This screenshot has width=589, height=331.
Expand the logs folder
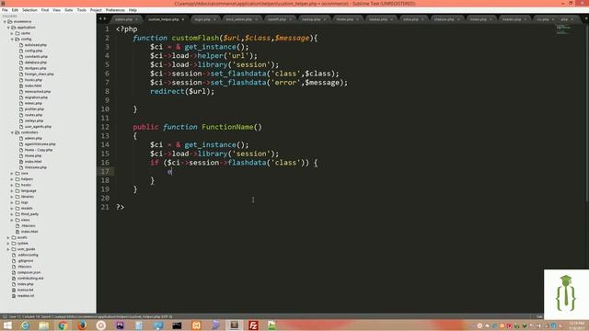click(x=12, y=202)
